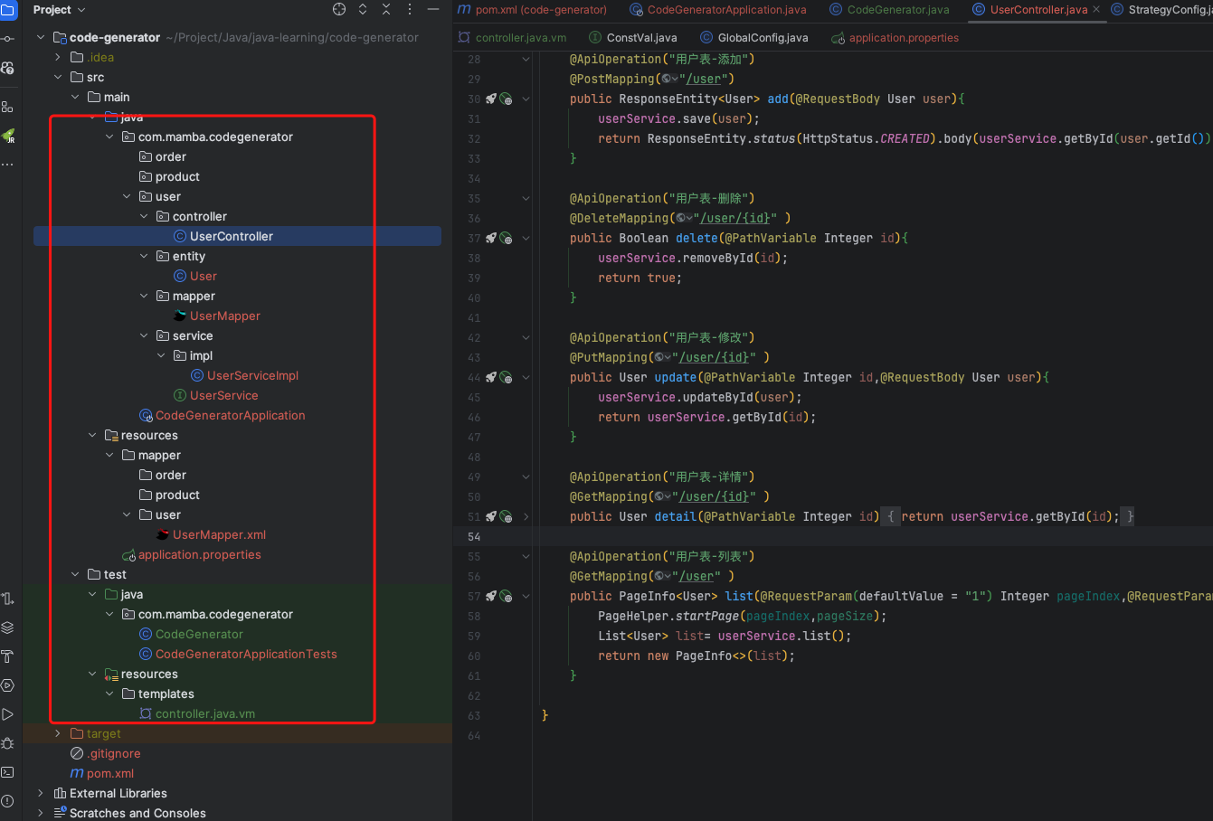This screenshot has width=1213, height=821.
Task: Open the JRebel rocket tool window
Action: (8, 136)
